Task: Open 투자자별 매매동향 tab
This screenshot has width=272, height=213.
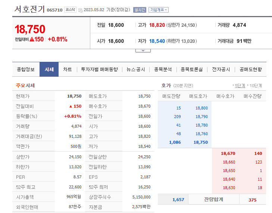Action: coord(100,69)
